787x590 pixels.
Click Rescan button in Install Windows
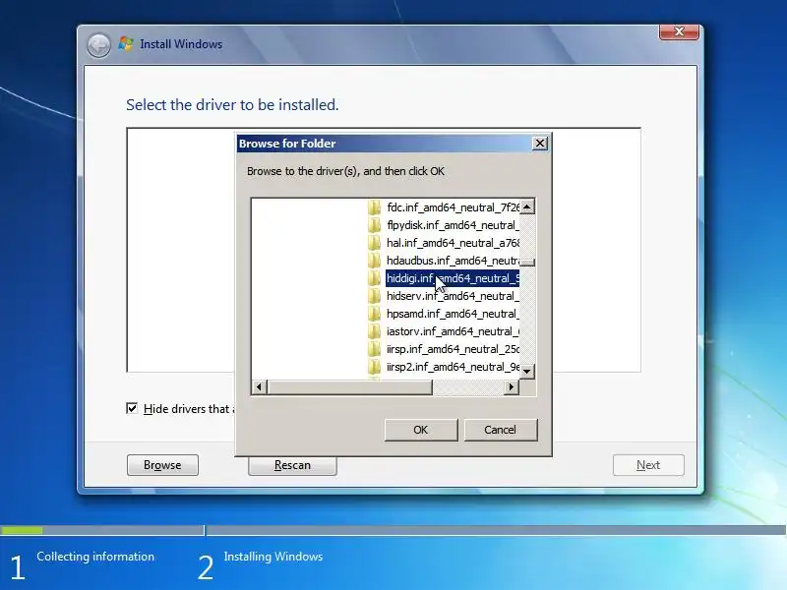(292, 465)
